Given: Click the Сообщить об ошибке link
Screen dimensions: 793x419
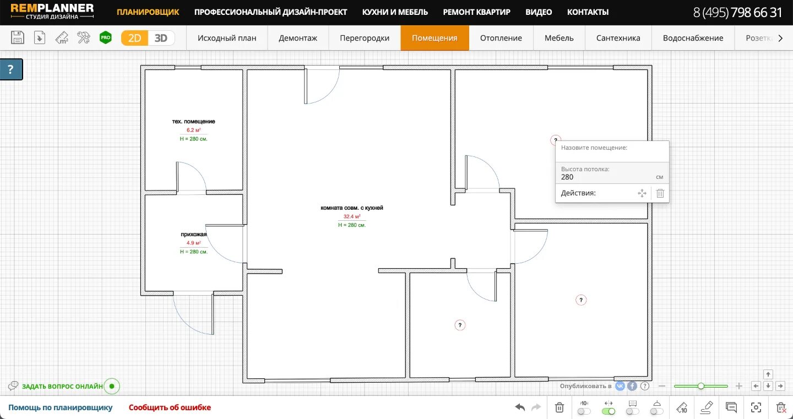Looking at the screenshot, I should [x=169, y=407].
